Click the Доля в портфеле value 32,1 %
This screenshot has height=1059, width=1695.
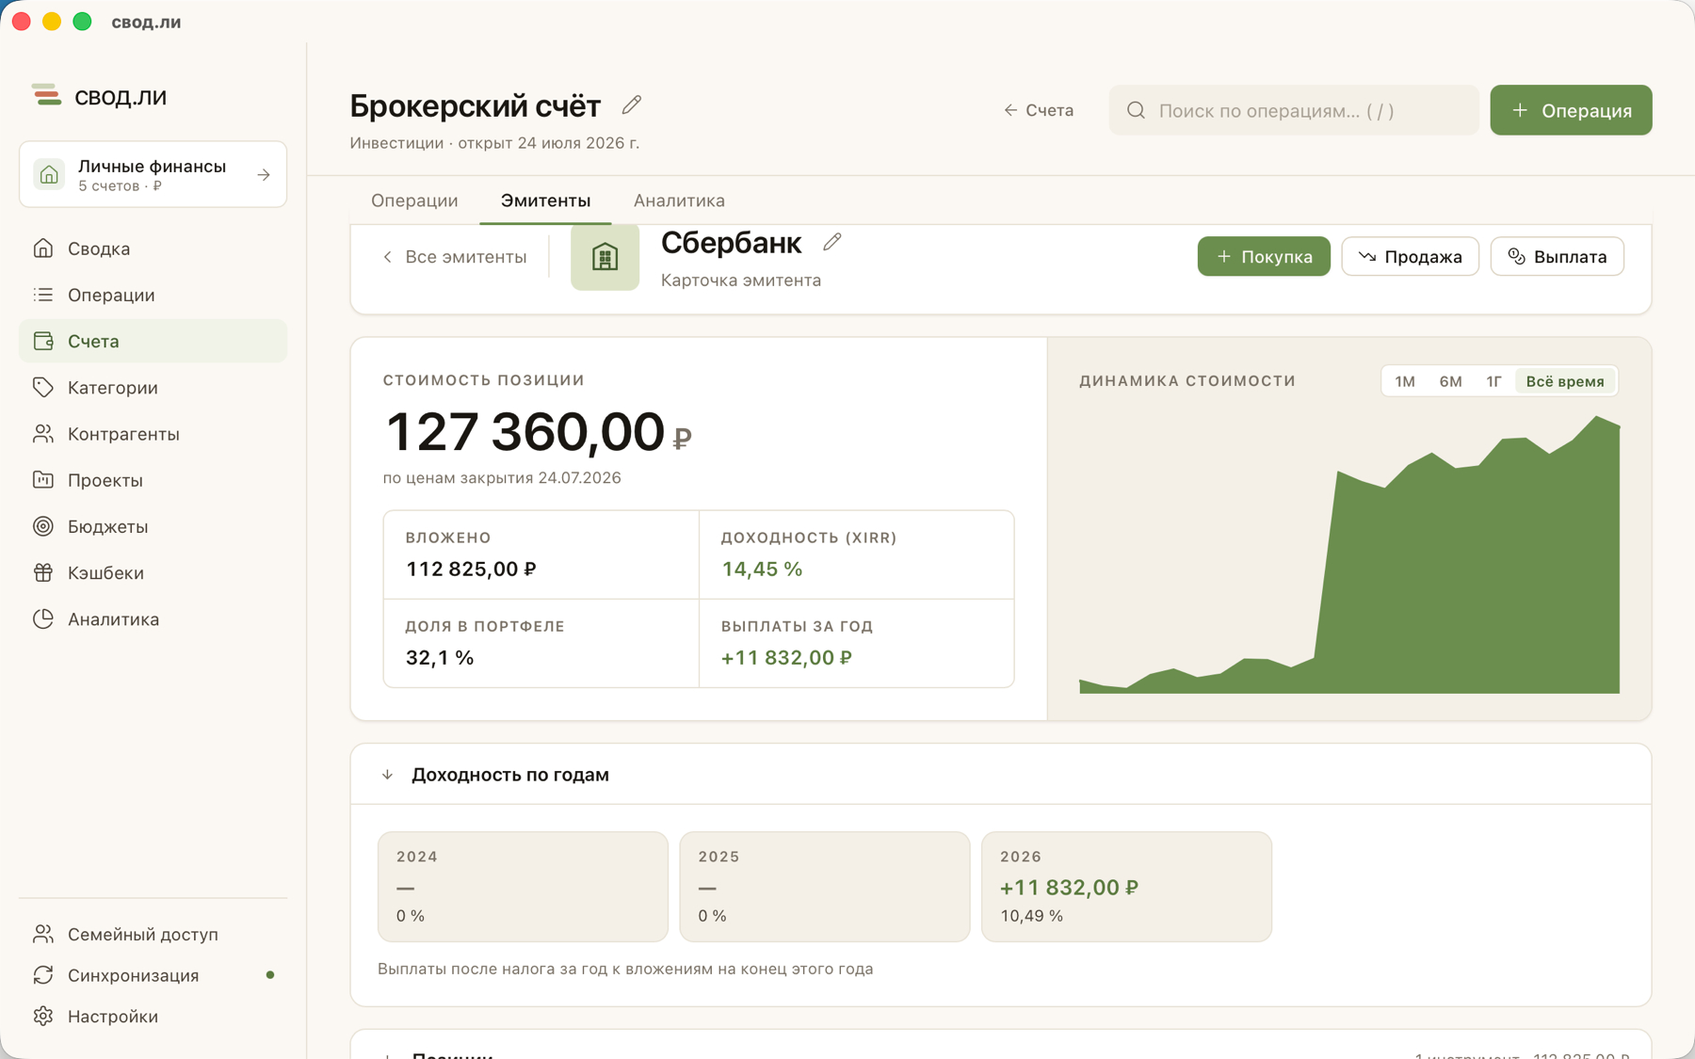[440, 657]
